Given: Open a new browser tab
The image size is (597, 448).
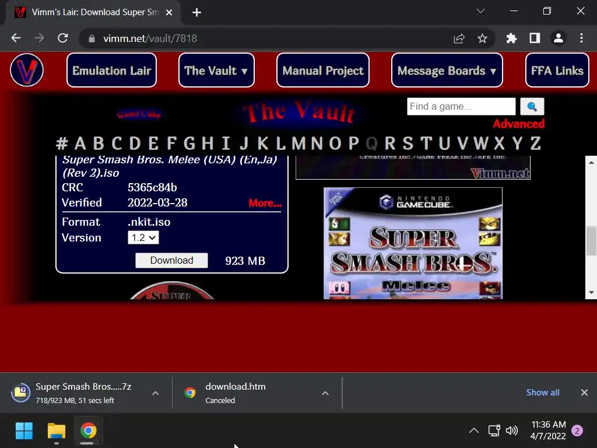Looking at the screenshot, I should coord(196,13).
